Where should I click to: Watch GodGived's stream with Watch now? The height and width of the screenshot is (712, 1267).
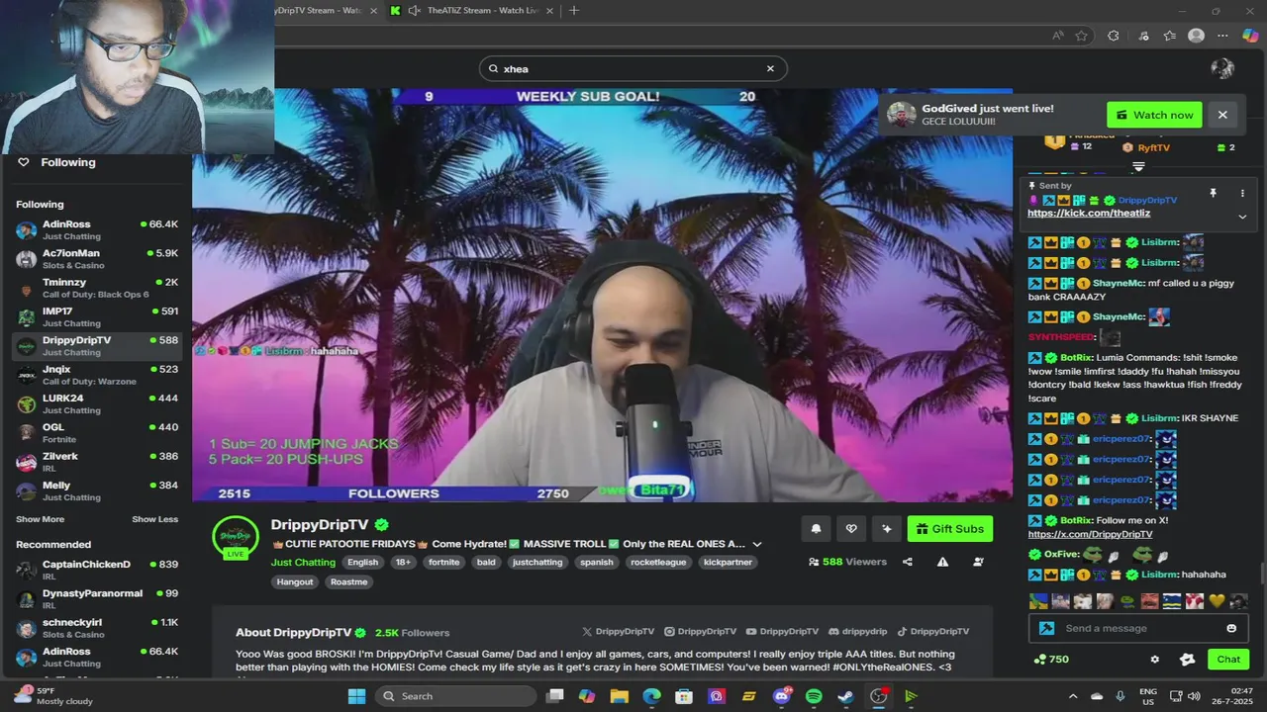(x=1154, y=115)
